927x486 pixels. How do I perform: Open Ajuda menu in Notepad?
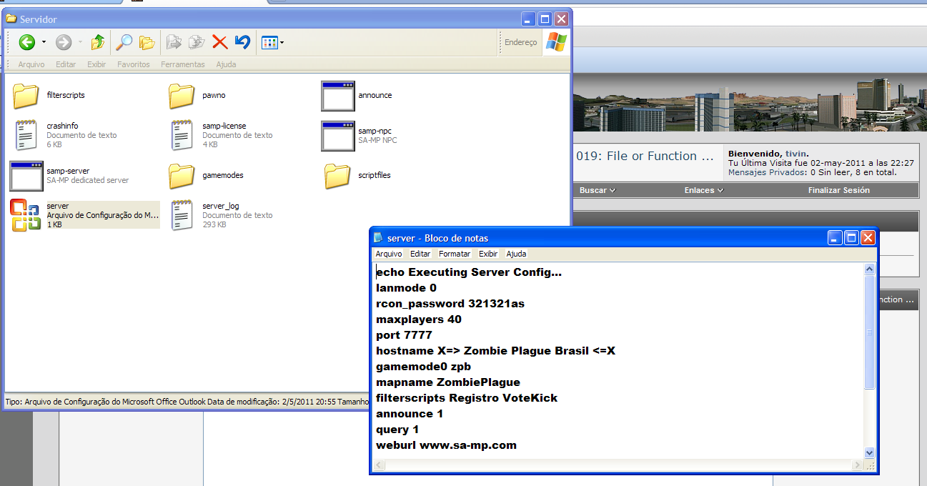pos(516,254)
